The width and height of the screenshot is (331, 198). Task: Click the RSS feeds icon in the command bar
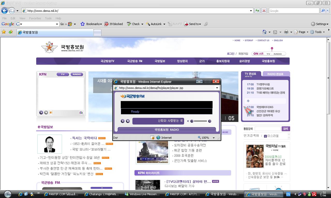[x=275, y=32]
